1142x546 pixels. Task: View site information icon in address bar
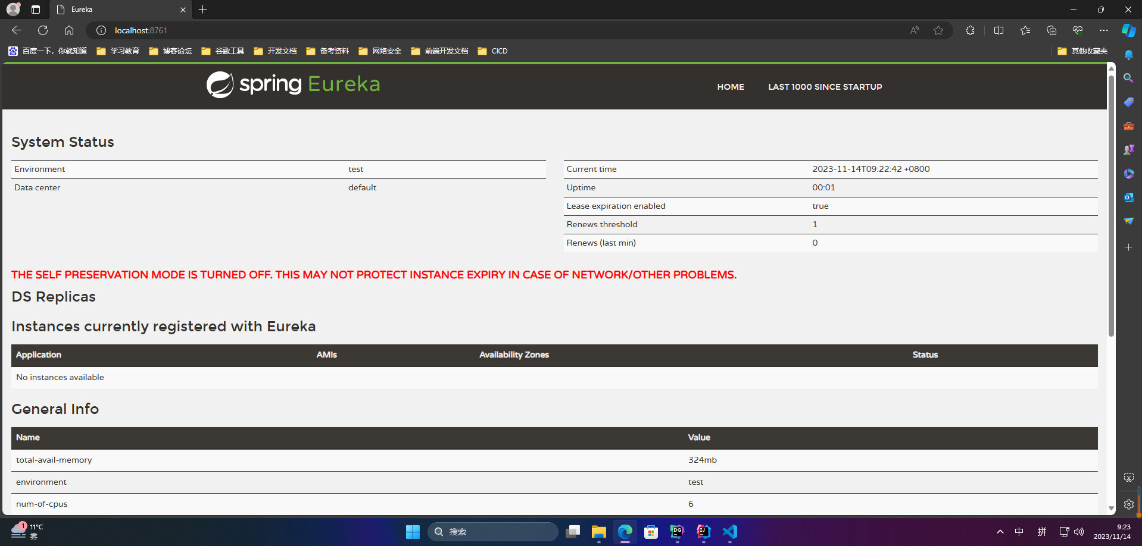(x=101, y=30)
